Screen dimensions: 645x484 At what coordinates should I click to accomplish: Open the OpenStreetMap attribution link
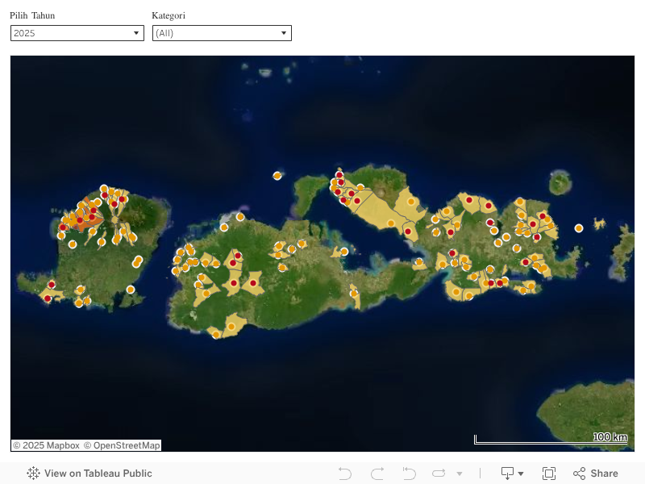pyautogui.click(x=122, y=445)
